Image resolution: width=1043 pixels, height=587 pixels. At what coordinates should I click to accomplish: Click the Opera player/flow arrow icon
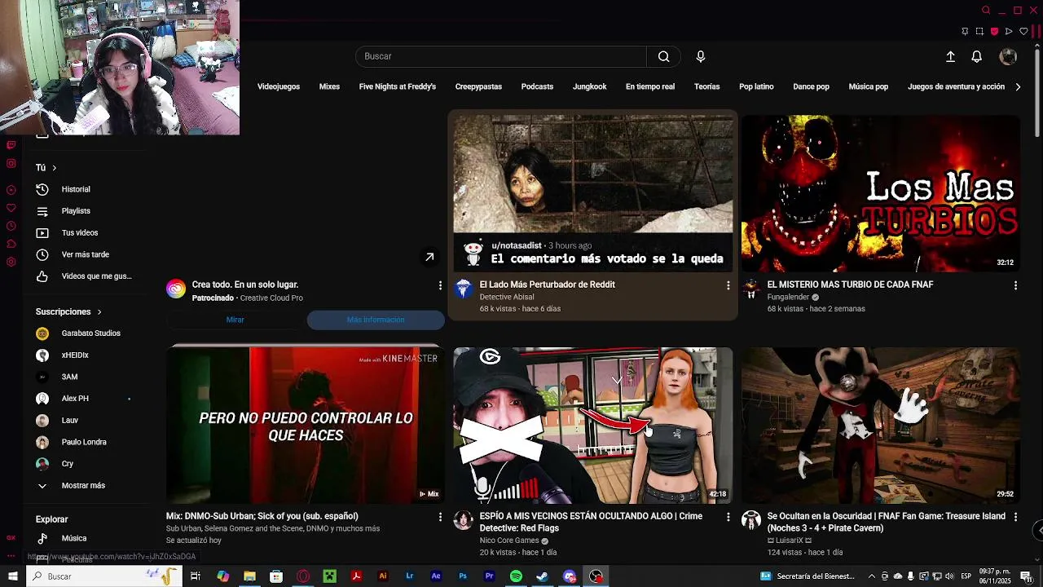[x=1009, y=32]
